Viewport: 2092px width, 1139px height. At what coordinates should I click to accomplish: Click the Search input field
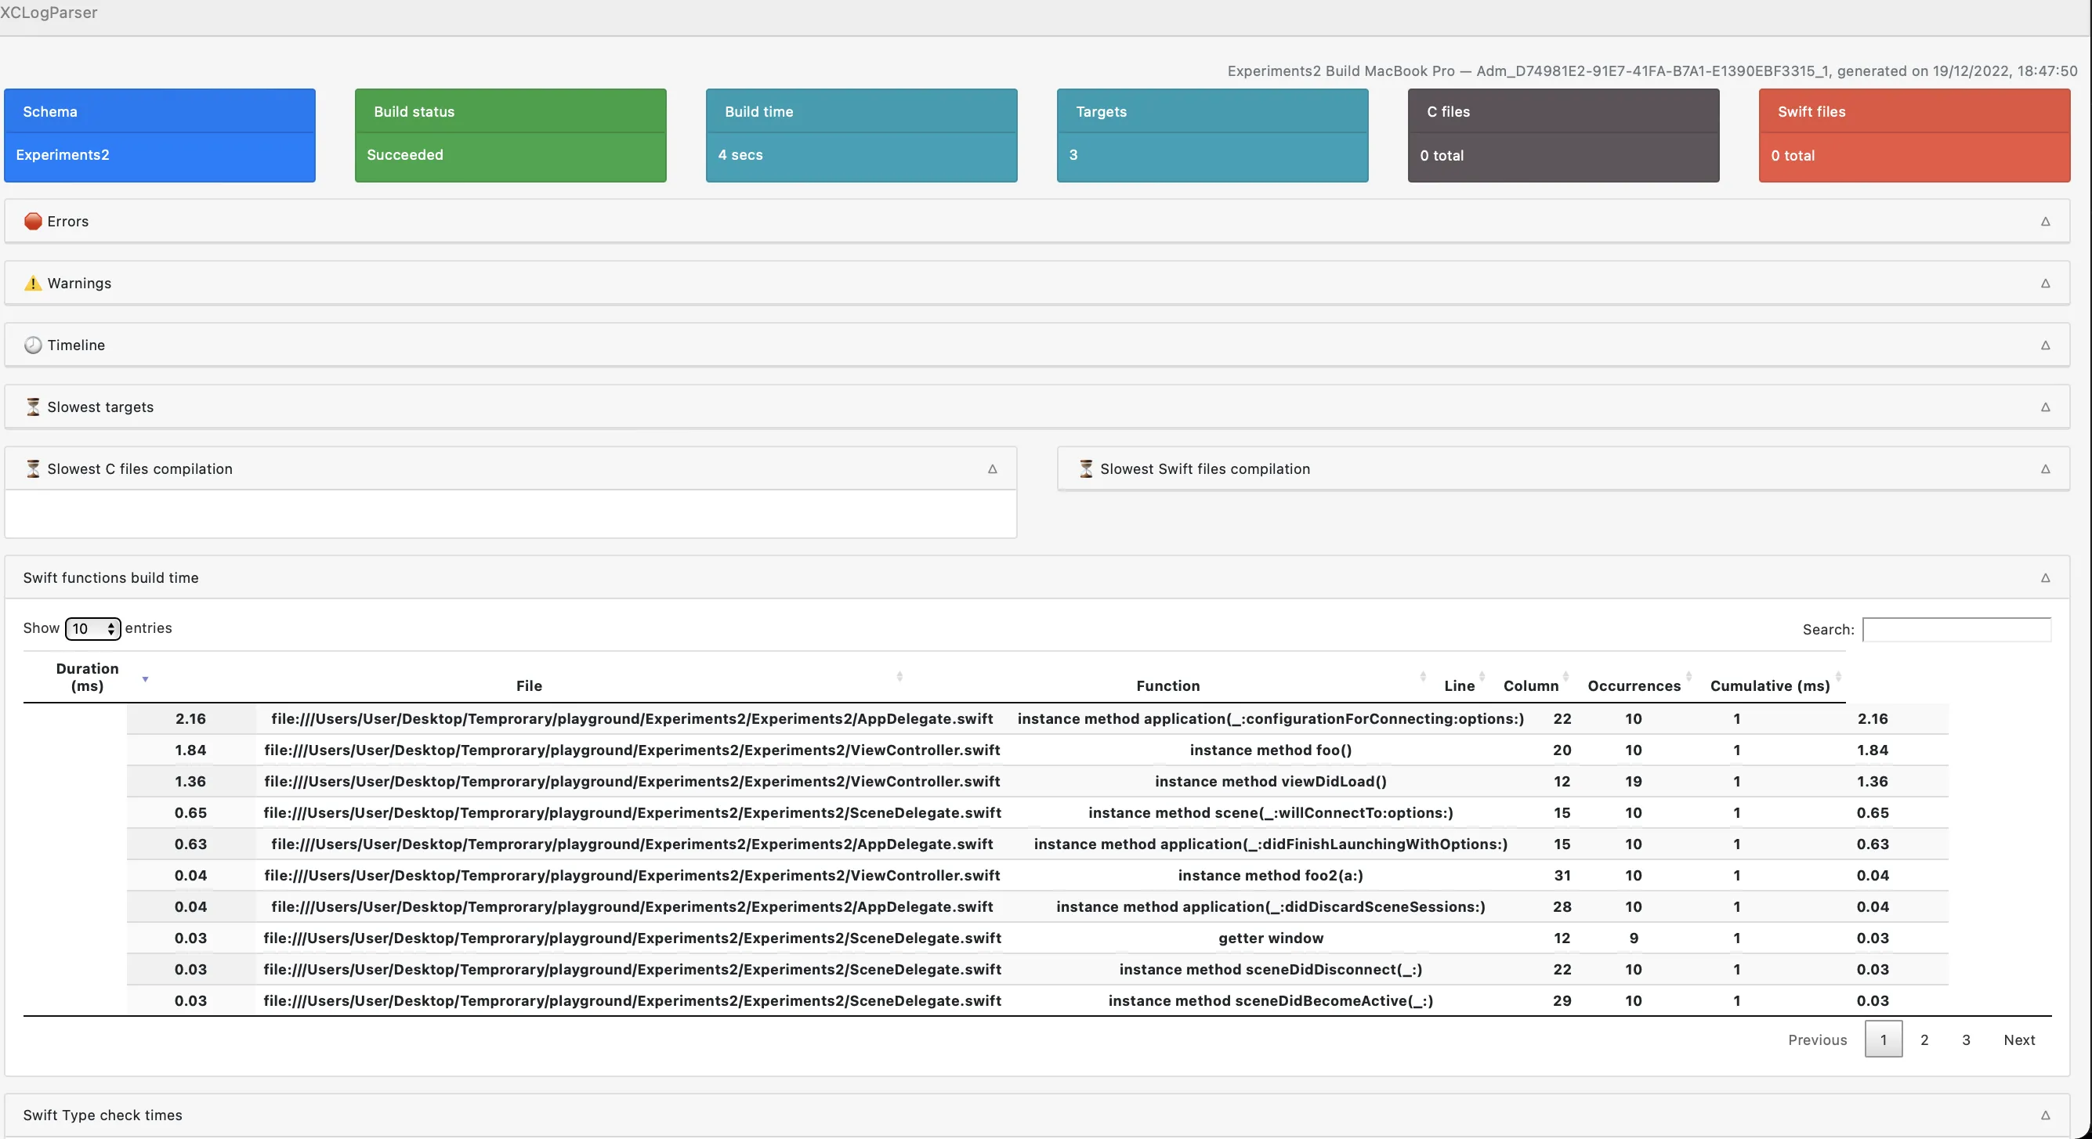[x=1956, y=630]
